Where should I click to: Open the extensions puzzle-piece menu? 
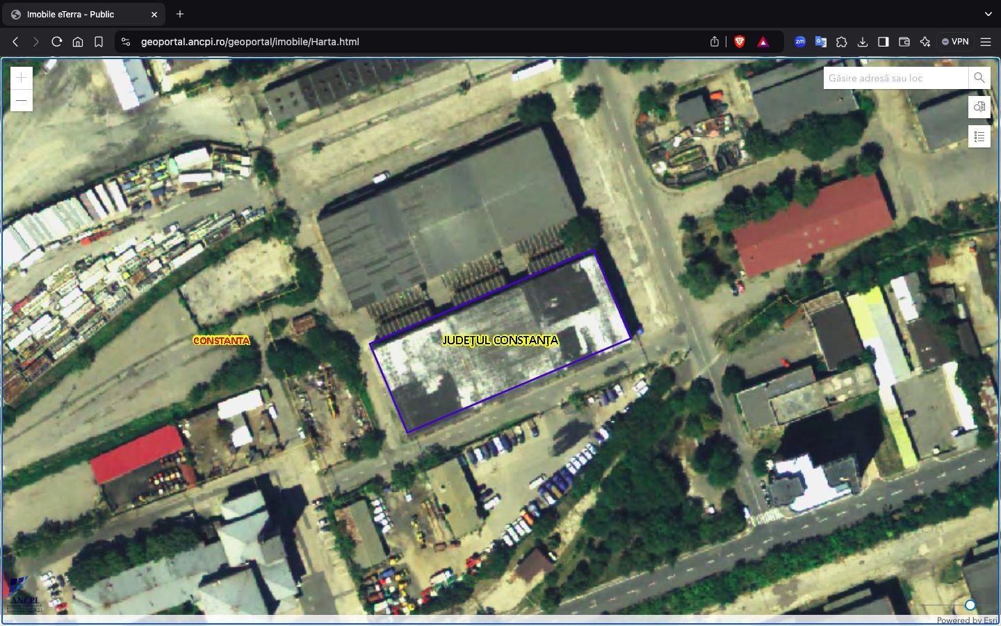(x=842, y=42)
